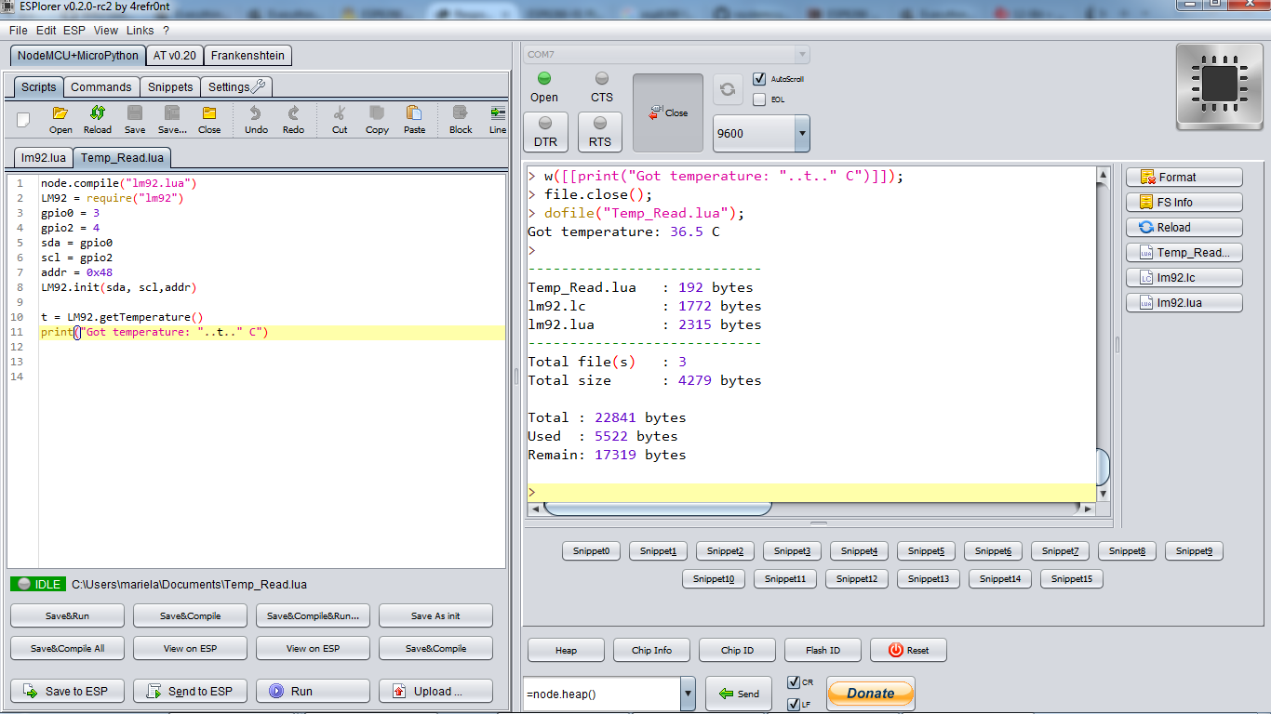Open the Commands tab
The width and height of the screenshot is (1271, 714).
pyautogui.click(x=101, y=87)
